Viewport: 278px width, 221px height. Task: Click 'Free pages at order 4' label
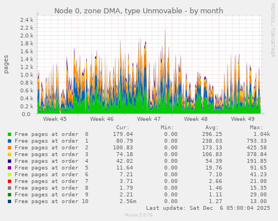(51, 161)
